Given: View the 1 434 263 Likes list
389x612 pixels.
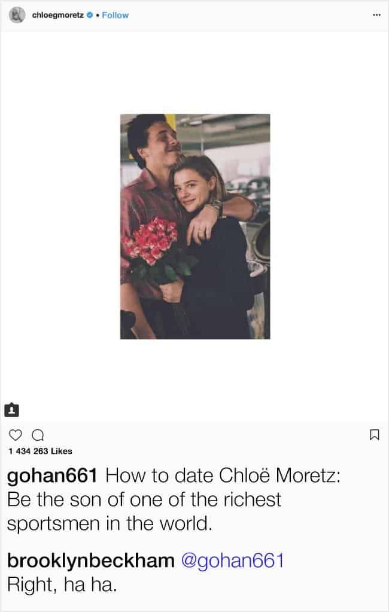Looking at the screenshot, I should tap(41, 451).
